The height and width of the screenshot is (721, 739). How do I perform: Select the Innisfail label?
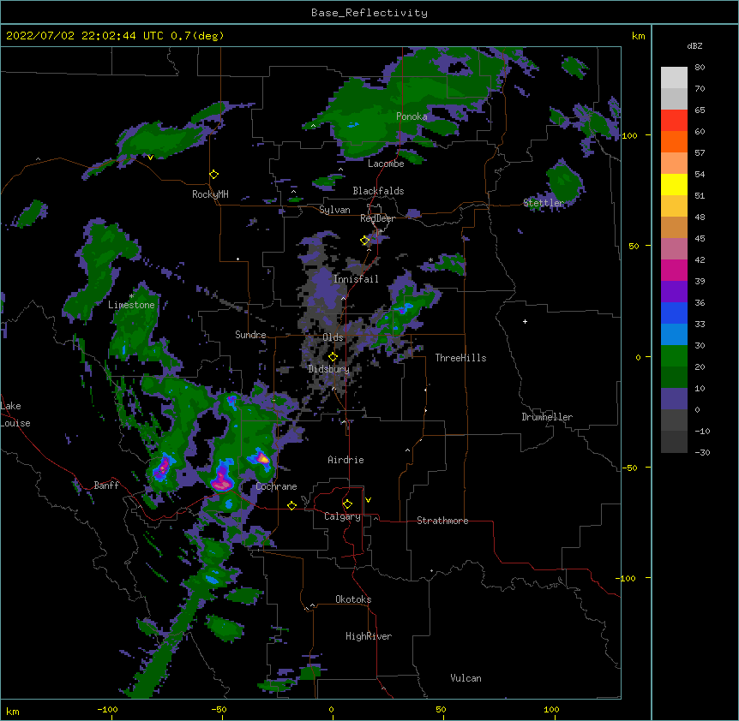pyautogui.click(x=356, y=279)
